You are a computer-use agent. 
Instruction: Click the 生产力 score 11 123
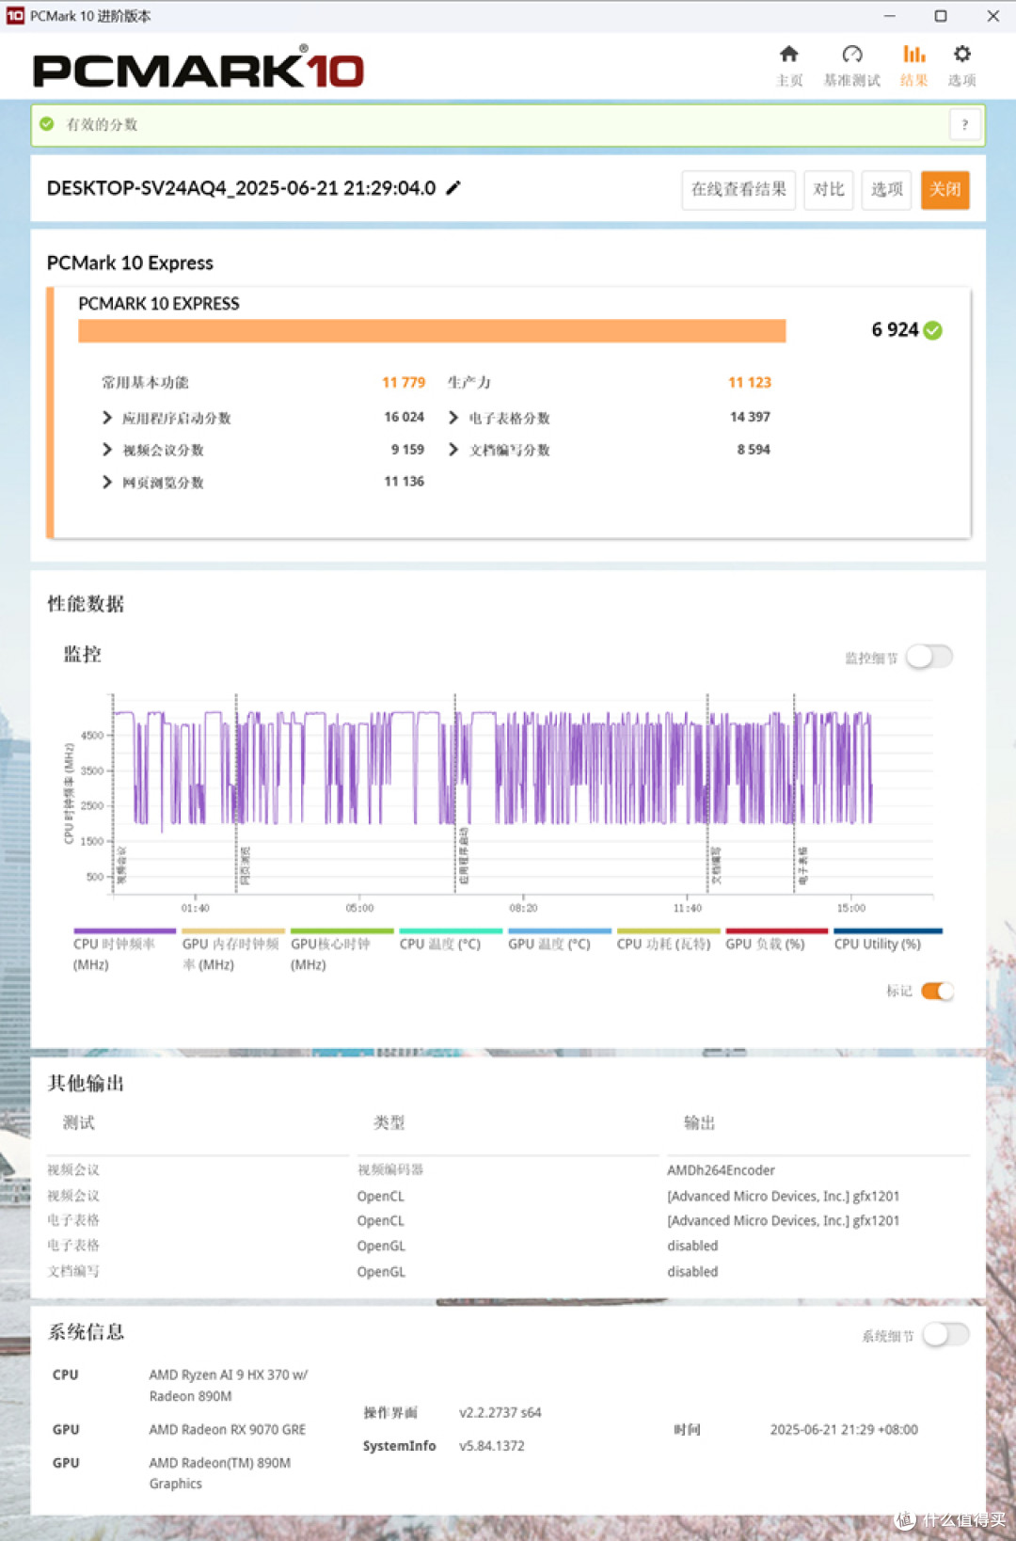click(750, 382)
